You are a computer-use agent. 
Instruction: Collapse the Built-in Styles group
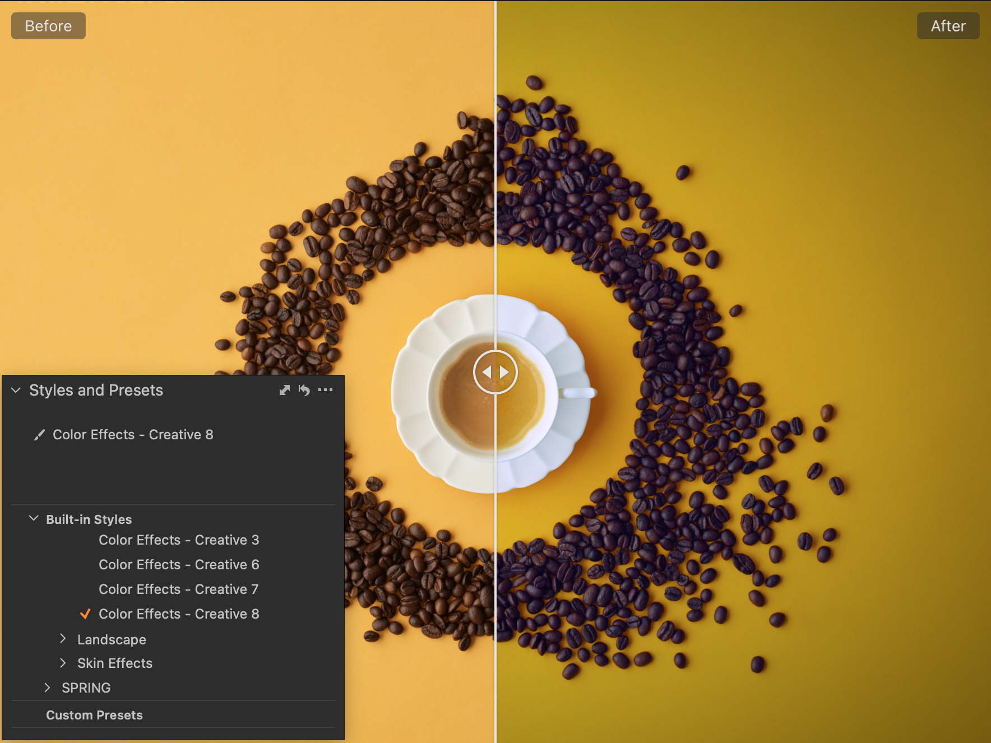tap(34, 519)
